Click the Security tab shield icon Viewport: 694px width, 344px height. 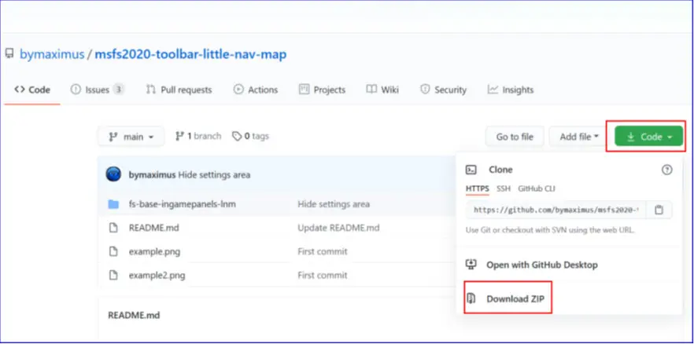[425, 90]
